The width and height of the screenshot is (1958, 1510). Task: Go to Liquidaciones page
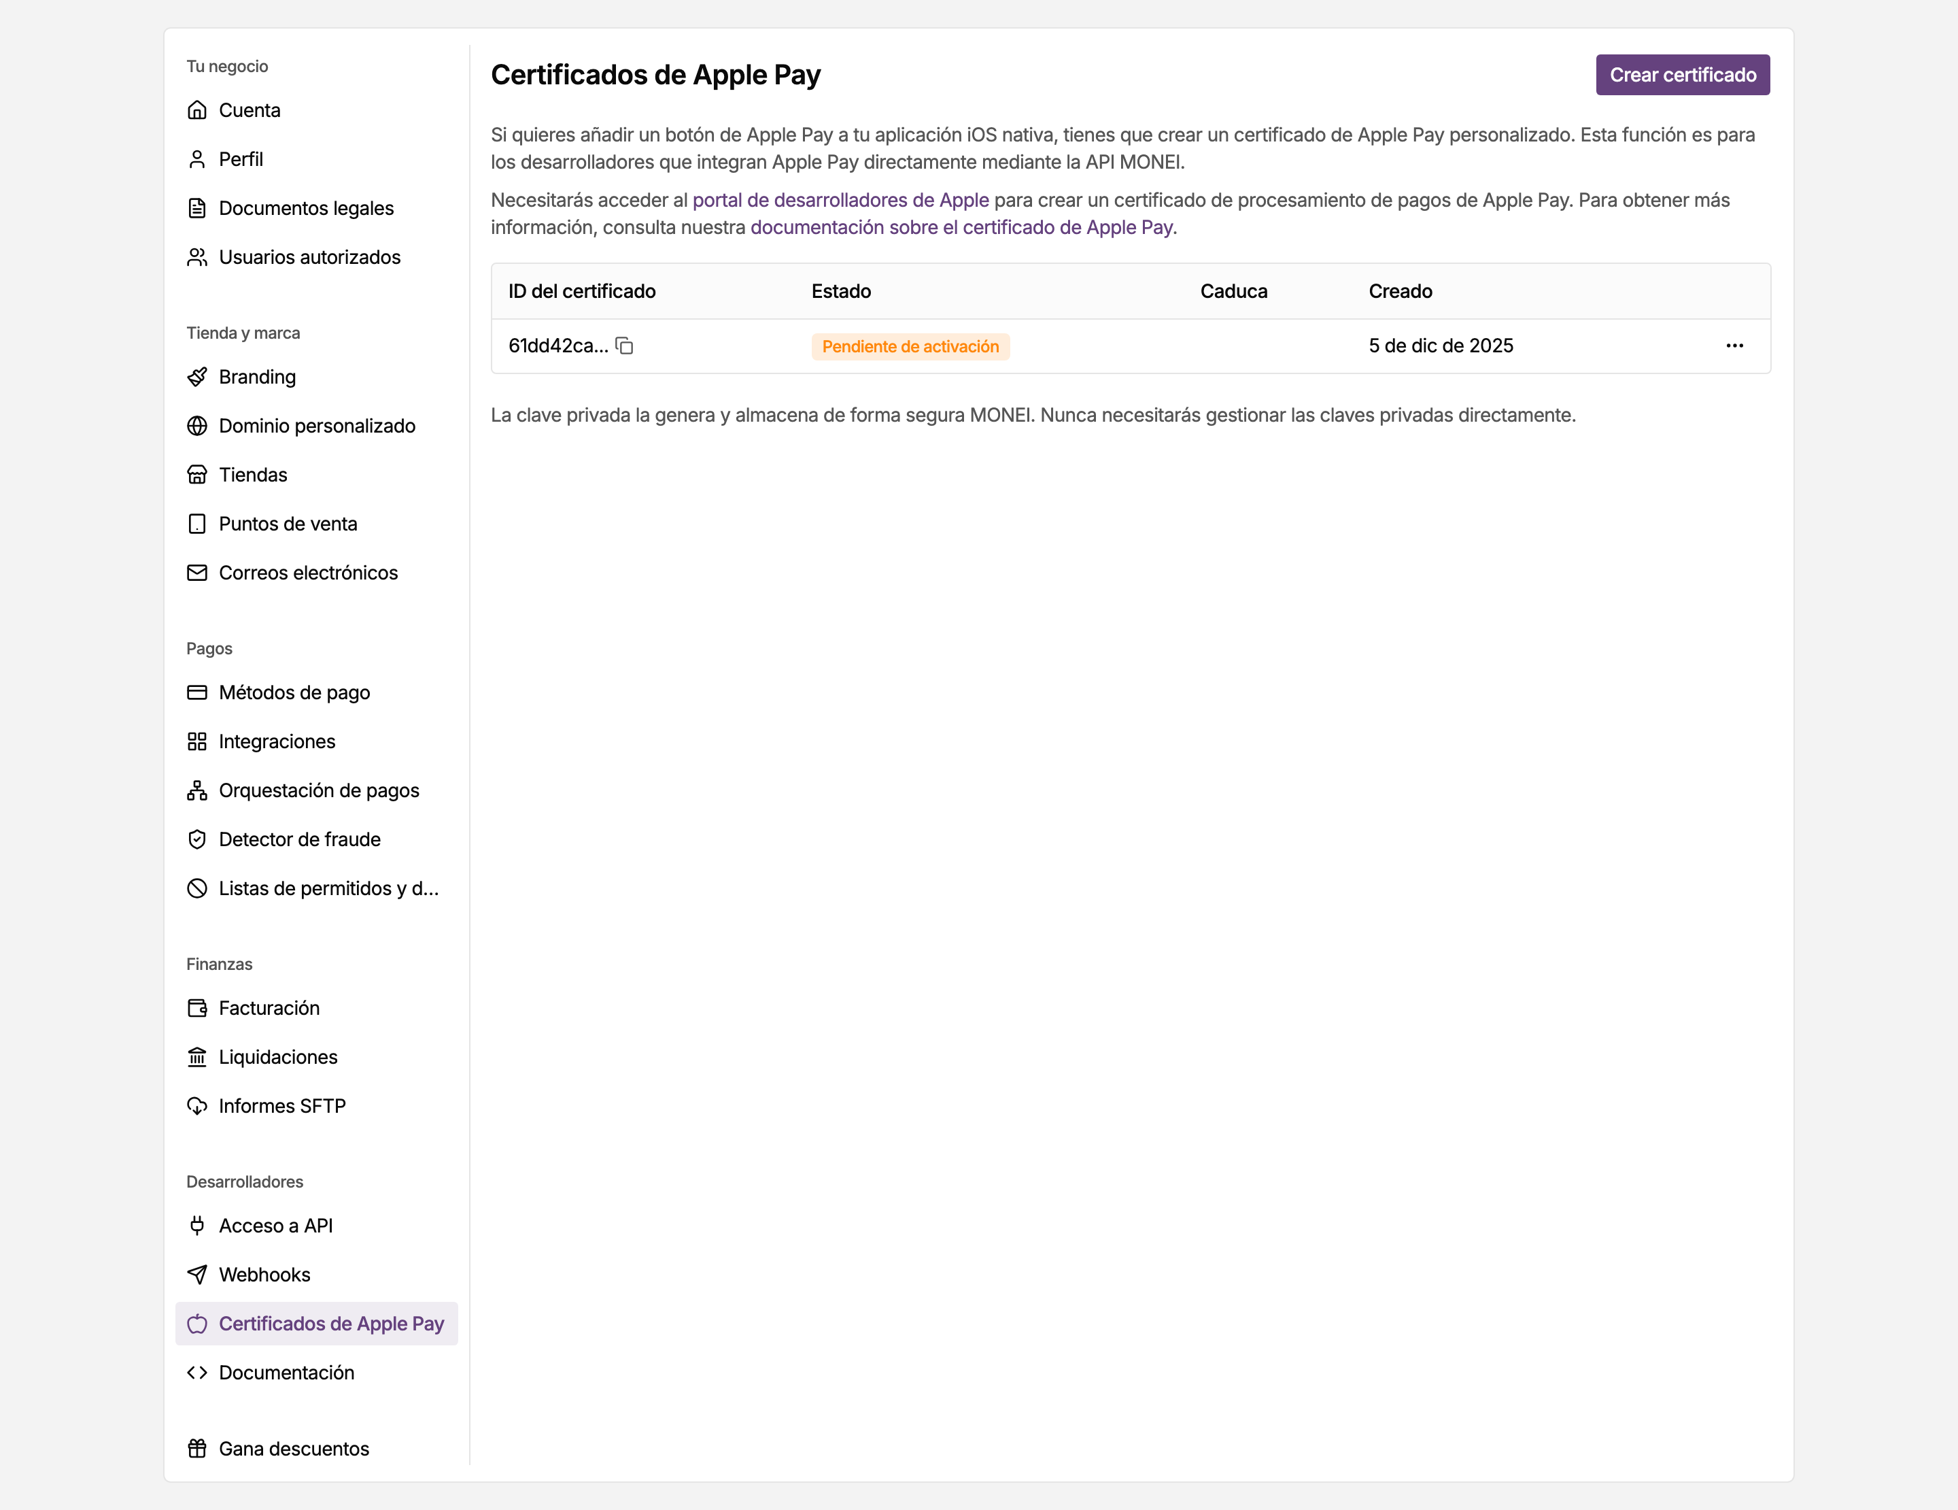(x=316, y=1057)
